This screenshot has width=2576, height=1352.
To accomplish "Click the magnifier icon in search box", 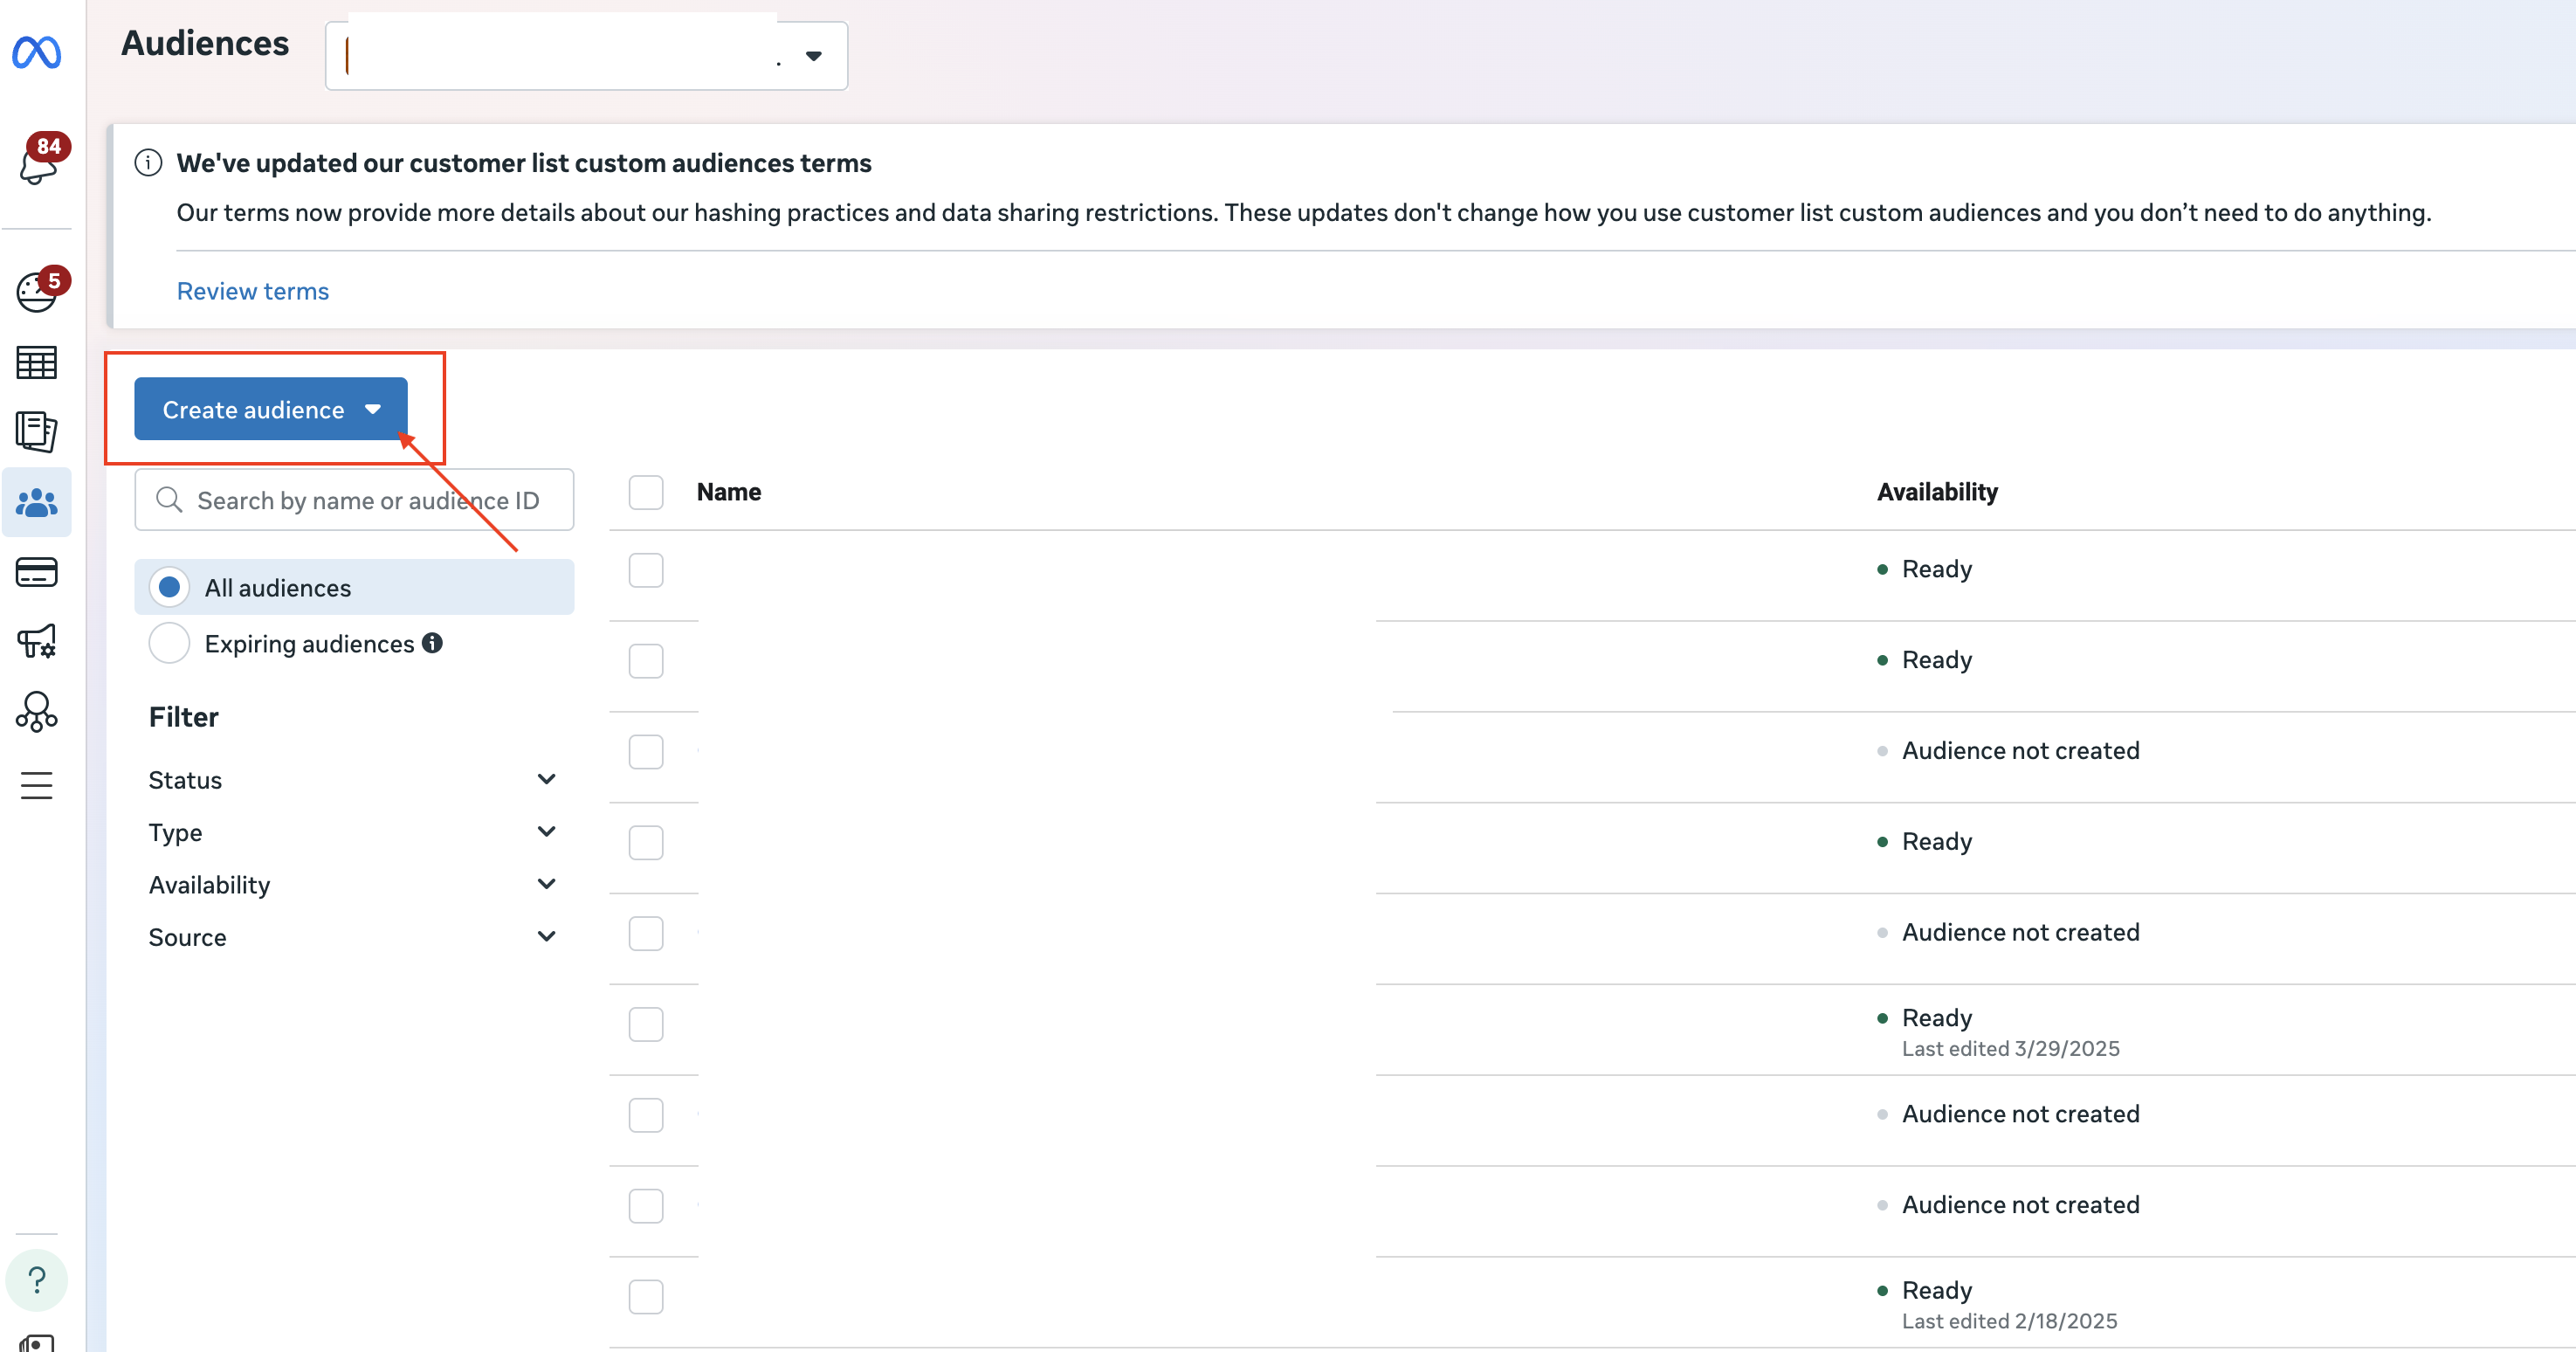I will click(169, 499).
